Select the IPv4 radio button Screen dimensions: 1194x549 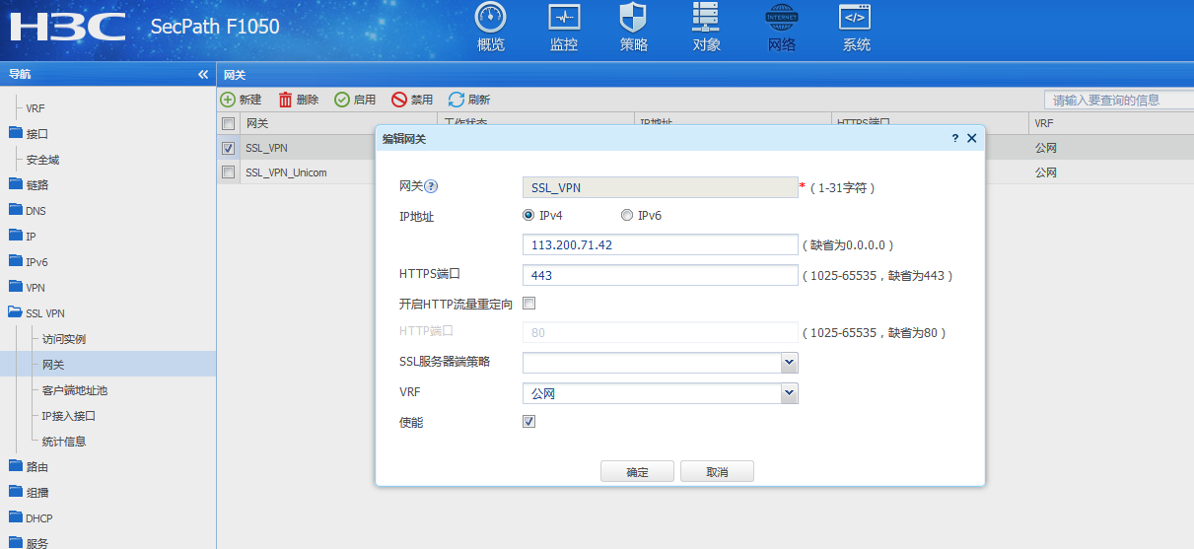click(x=528, y=215)
